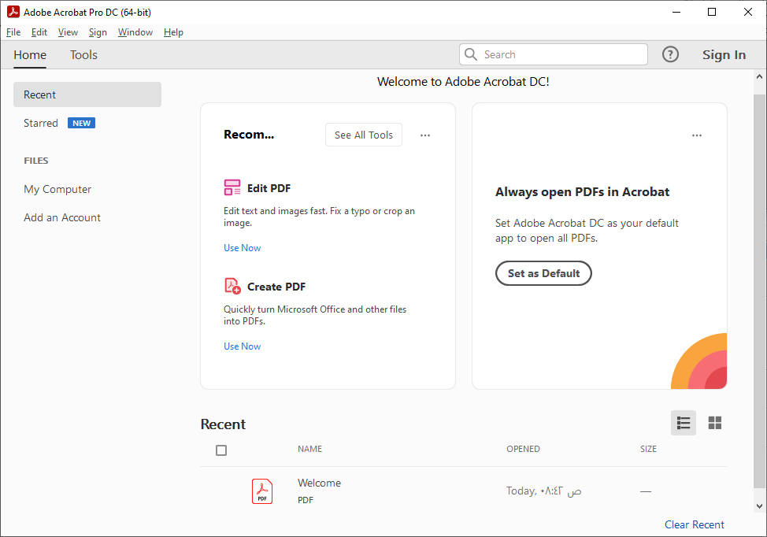The image size is (767, 537).
Task: Maximize the Acrobat window
Action: [712, 12]
